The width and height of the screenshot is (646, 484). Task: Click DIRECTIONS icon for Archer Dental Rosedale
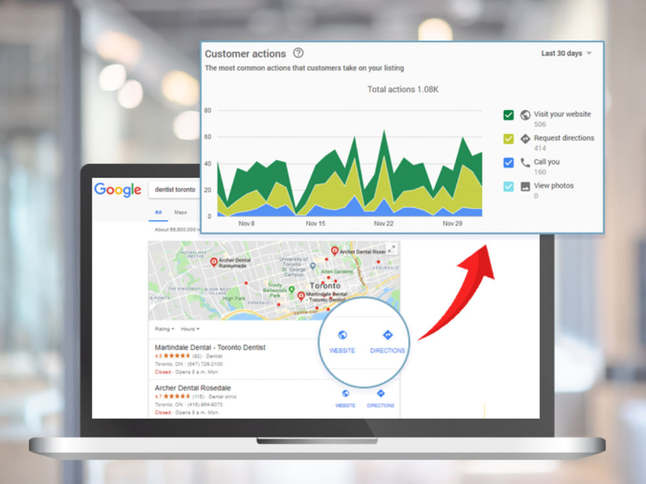click(380, 394)
